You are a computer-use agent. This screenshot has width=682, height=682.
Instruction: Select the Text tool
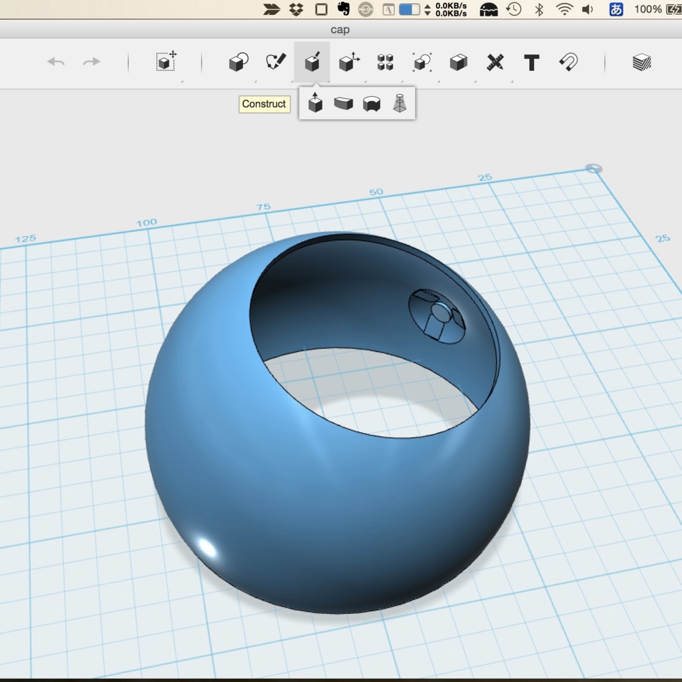click(531, 63)
